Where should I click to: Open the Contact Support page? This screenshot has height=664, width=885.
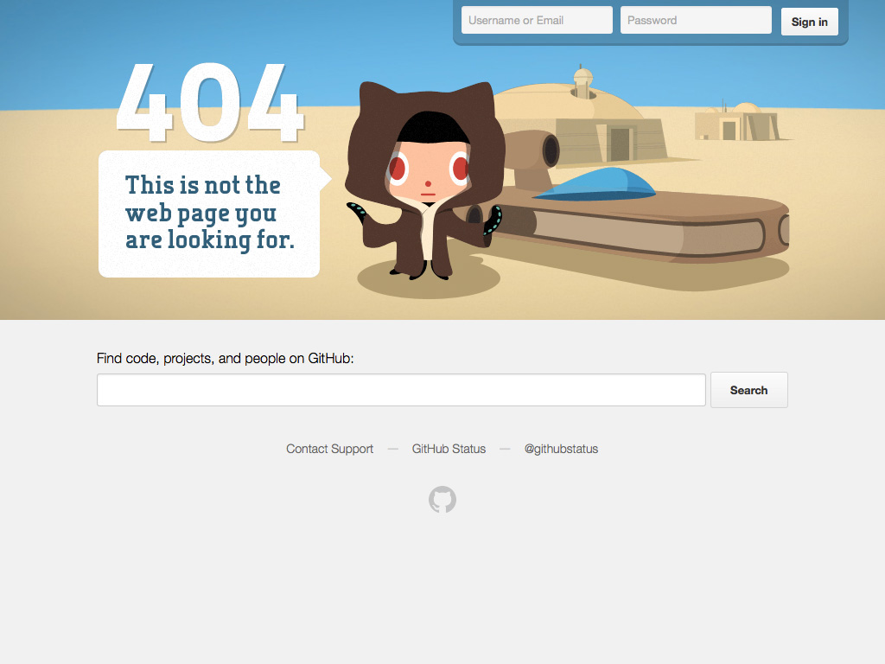329,449
